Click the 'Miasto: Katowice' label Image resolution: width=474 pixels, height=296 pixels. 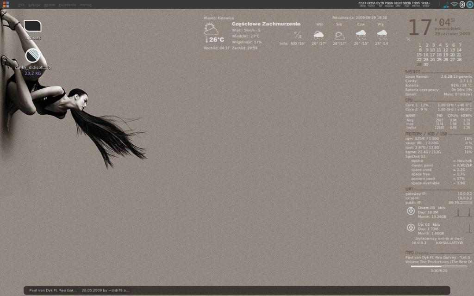coord(218,18)
